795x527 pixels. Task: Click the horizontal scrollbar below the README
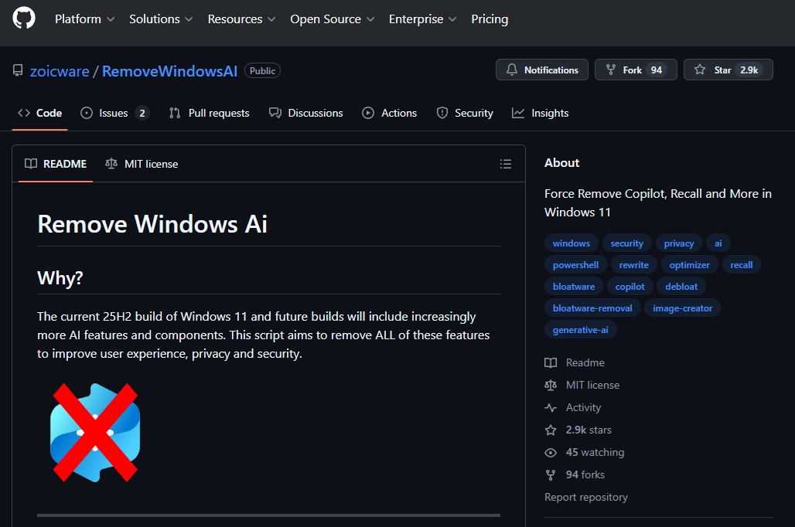click(x=268, y=515)
